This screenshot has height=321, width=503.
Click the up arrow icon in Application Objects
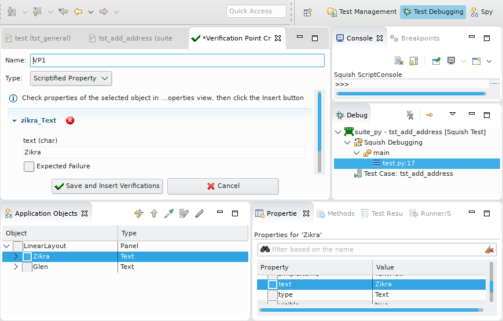click(x=153, y=213)
